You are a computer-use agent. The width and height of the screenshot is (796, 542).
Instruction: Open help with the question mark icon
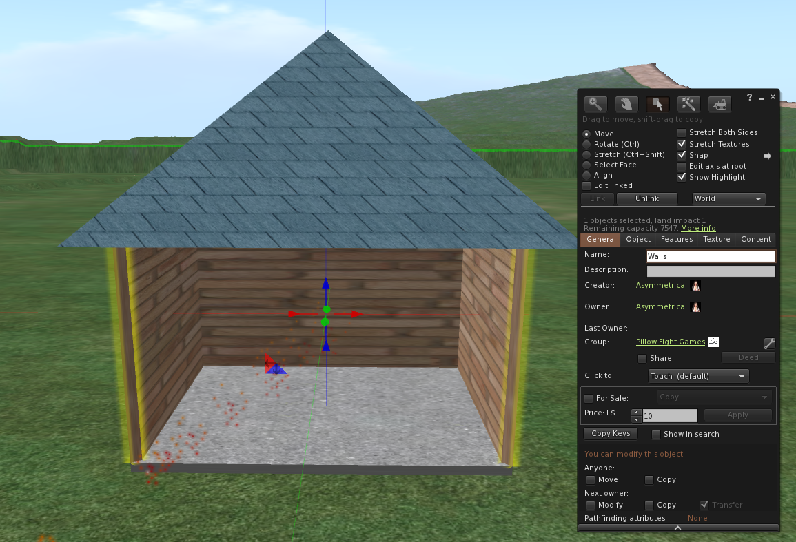(749, 97)
